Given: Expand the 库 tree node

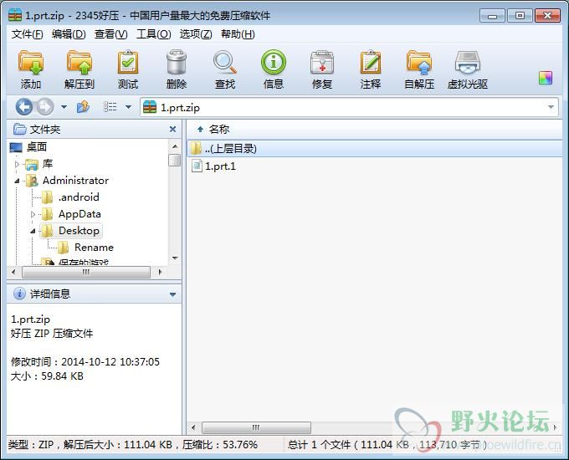Looking at the screenshot, I should 17,164.
